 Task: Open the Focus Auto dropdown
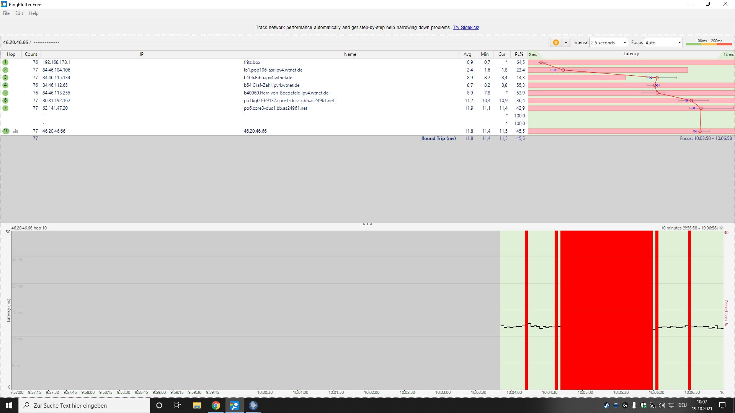coord(663,42)
